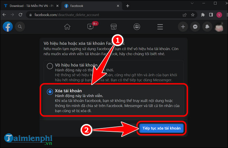Click the heading Vô hiệu hóa hoặc xóa tài khoản
Viewport: 228px width, 148px height.
pyautogui.click(x=84, y=43)
